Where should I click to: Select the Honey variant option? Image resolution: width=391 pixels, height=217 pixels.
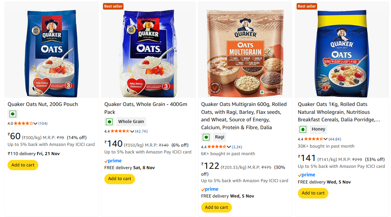pyautogui.click(x=318, y=130)
